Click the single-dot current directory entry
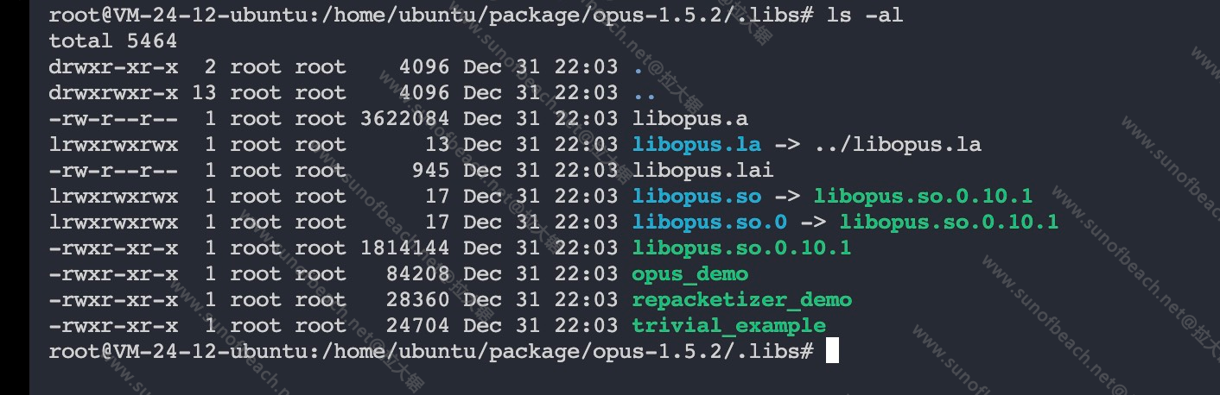Viewport: 1220px width, 395px height. [638, 67]
